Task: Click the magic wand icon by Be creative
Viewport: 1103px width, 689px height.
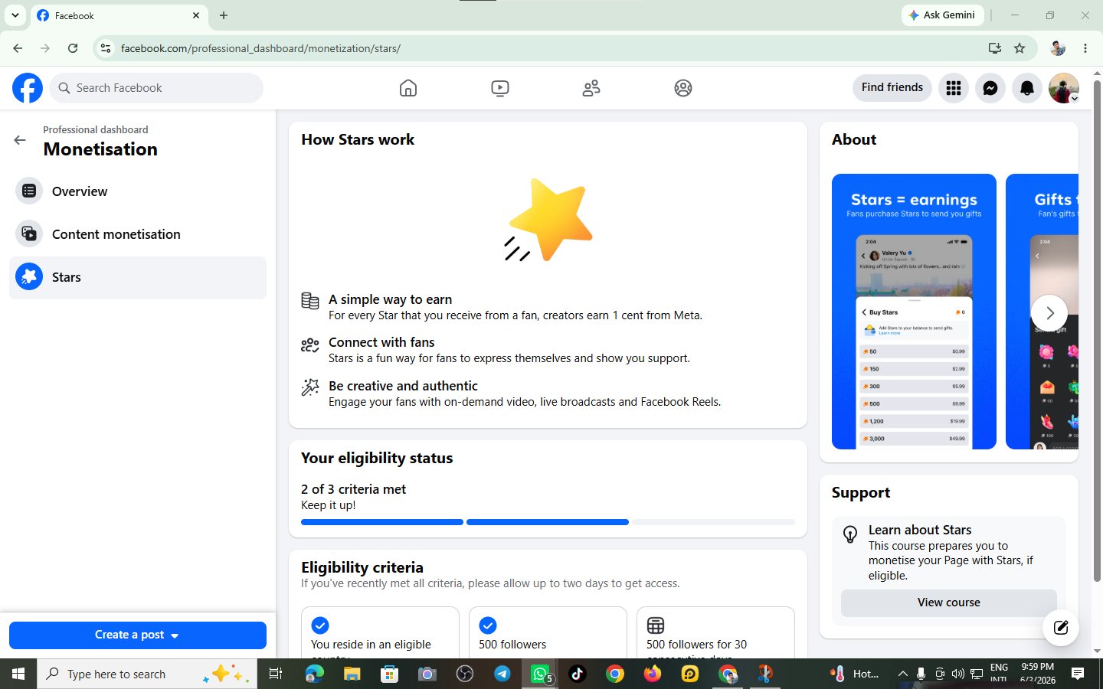Action: pos(310,387)
